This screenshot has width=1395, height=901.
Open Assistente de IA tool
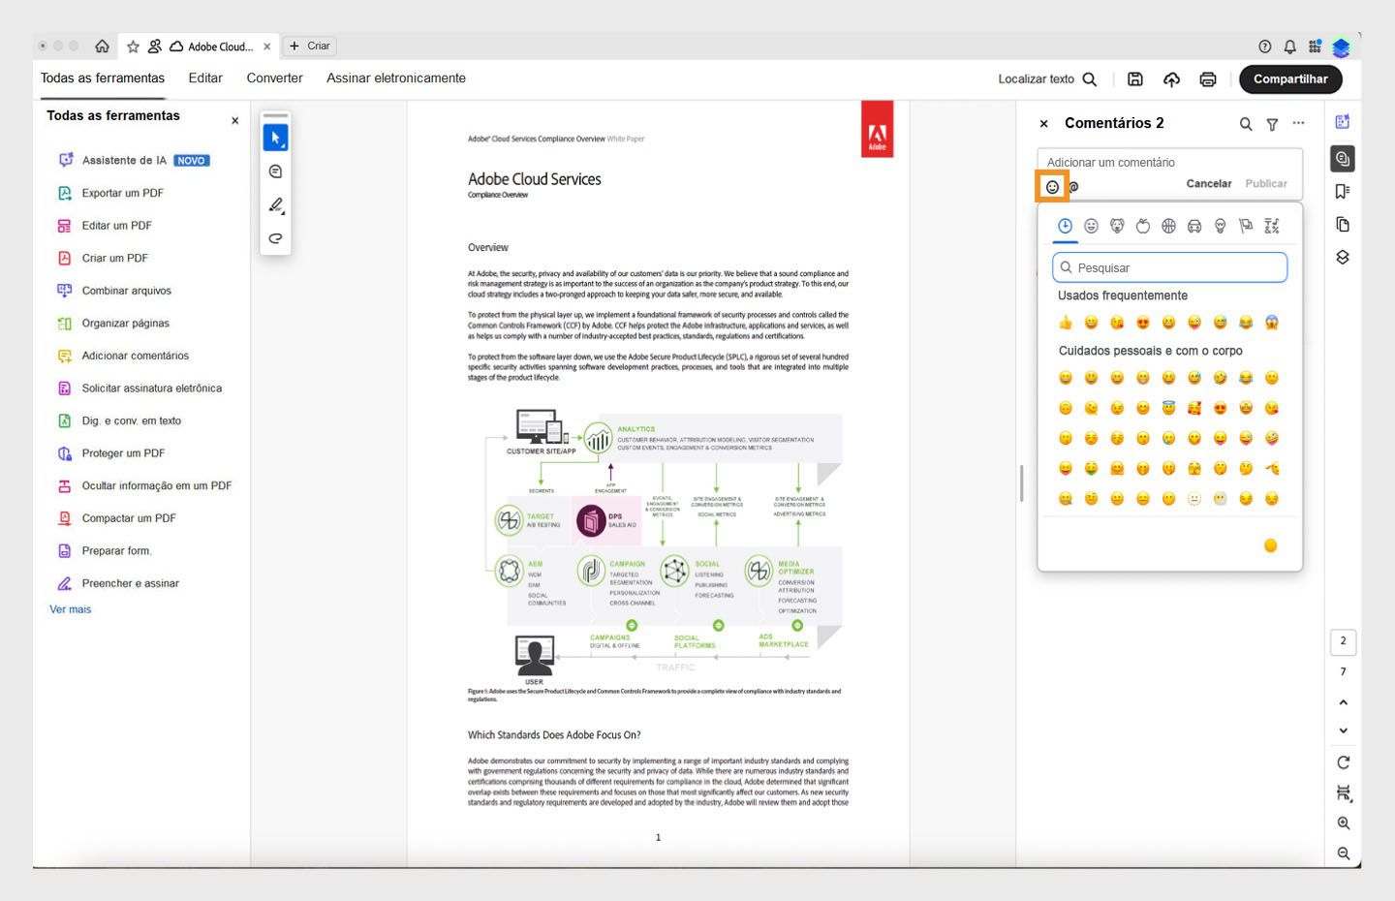tap(134, 161)
